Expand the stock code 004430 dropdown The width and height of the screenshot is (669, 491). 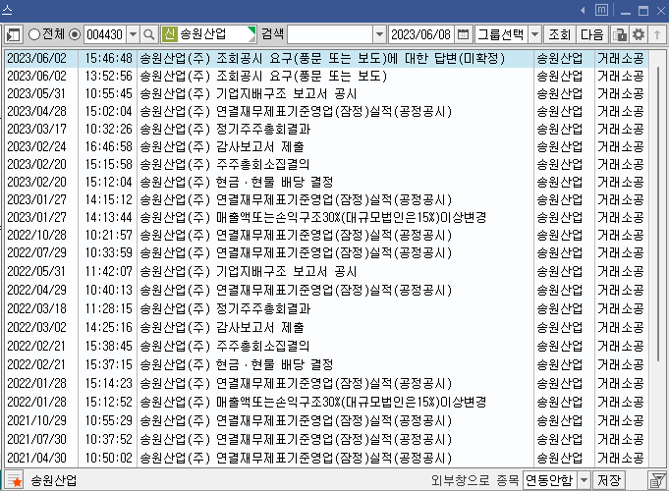(134, 34)
